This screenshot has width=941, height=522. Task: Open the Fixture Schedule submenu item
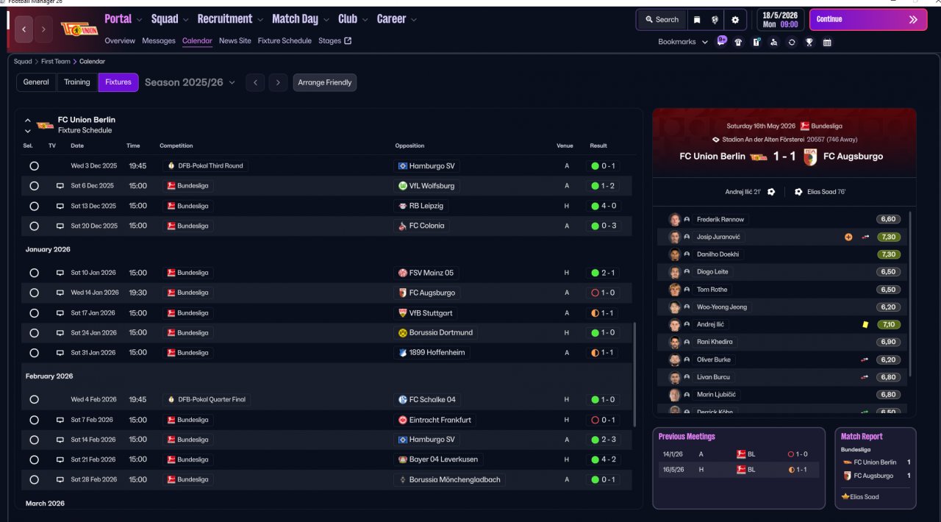pos(285,41)
